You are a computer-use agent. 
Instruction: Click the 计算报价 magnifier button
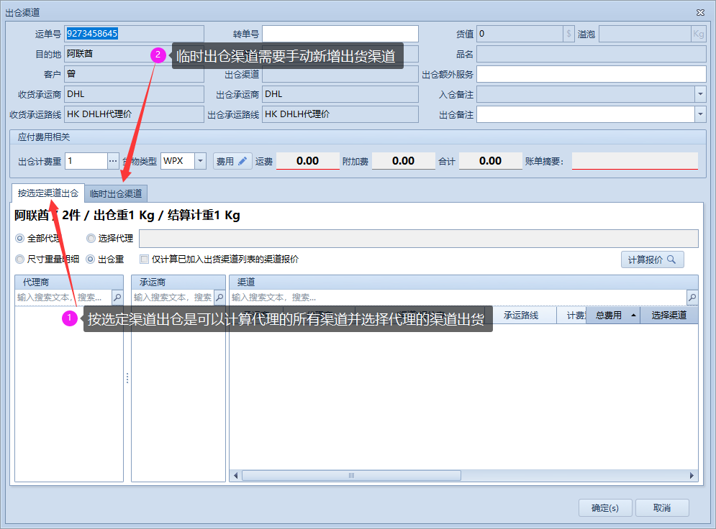click(652, 259)
